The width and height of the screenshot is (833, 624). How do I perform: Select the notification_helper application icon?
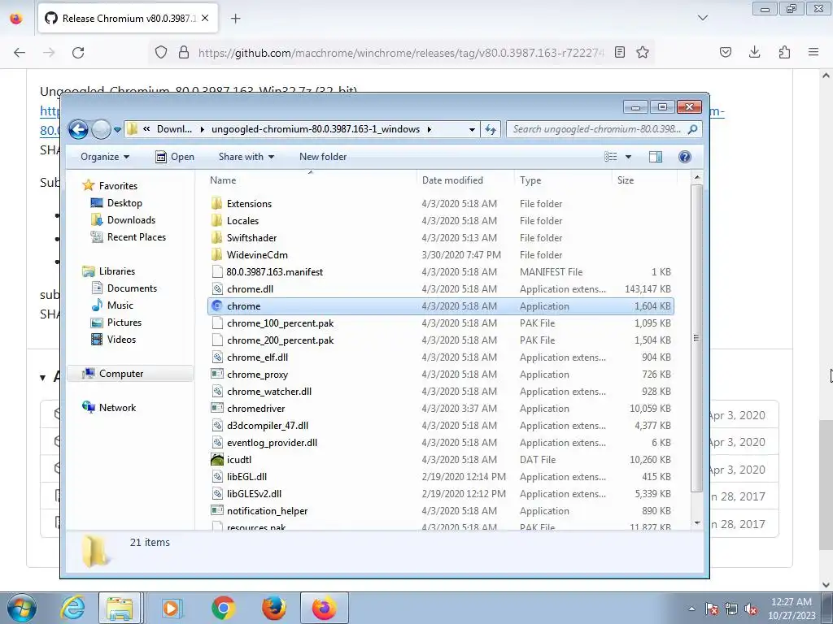[x=216, y=510]
